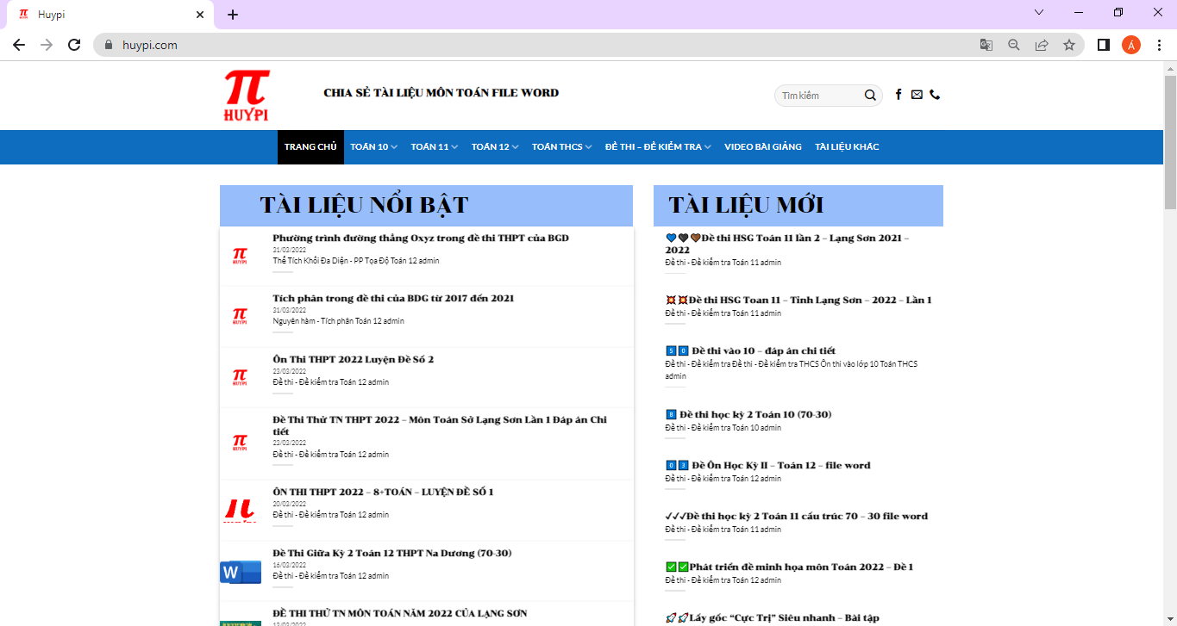
Task: Expand the TOÁN THCS menu
Action: [x=561, y=147]
